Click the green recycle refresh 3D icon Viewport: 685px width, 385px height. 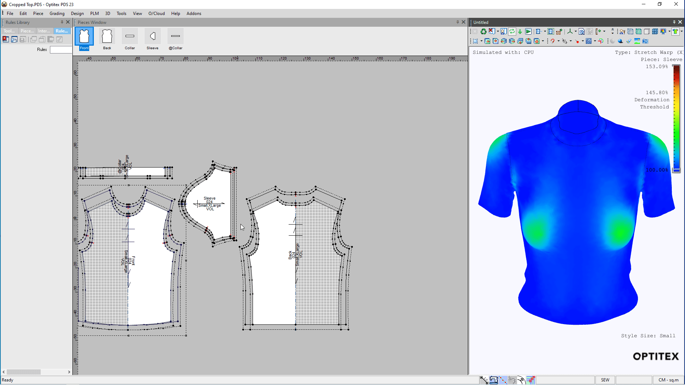pos(483,31)
